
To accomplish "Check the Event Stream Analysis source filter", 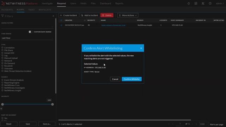I will 2,80.
